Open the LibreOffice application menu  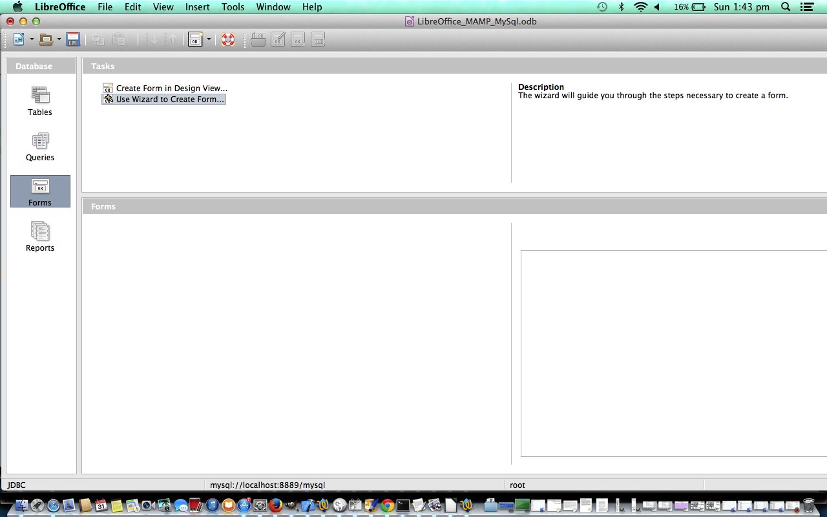60,7
